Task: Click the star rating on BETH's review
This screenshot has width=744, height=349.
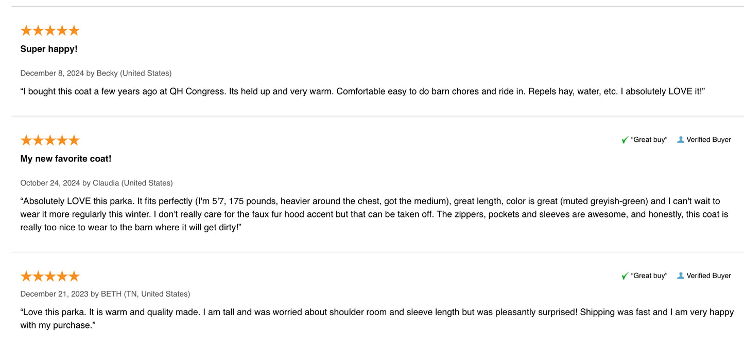Action: click(x=50, y=276)
